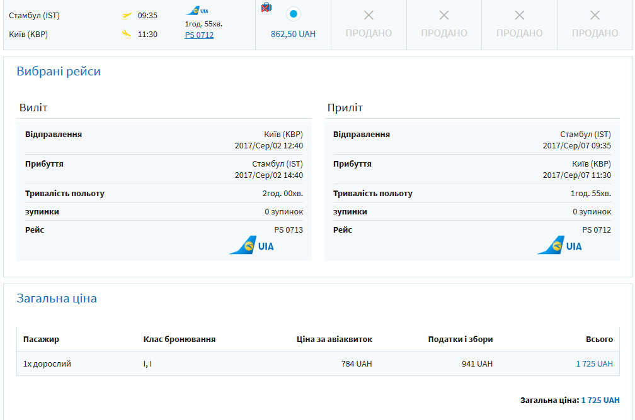635x420 pixels.
Task: Click the landing plane icon beside 11:30
Action: click(127, 35)
